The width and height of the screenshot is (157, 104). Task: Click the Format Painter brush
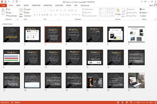coord(11,16)
